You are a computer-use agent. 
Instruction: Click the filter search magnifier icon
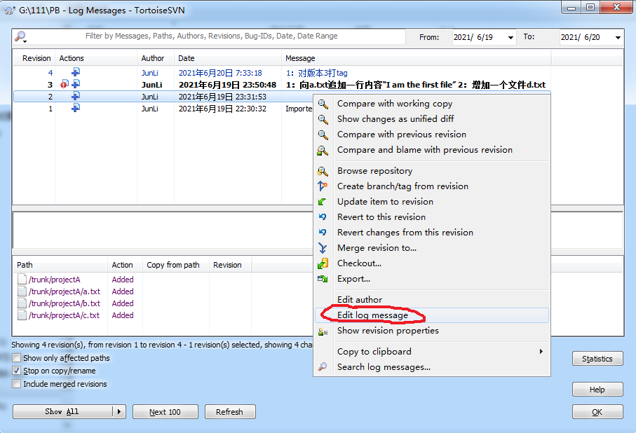(x=20, y=37)
